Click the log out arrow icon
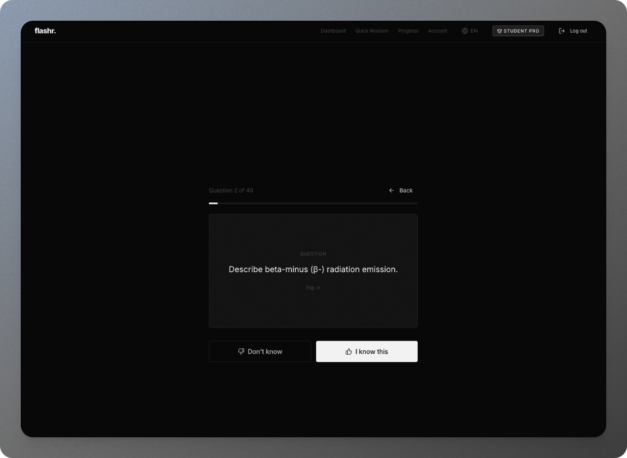This screenshot has height=458, width=627. point(562,31)
